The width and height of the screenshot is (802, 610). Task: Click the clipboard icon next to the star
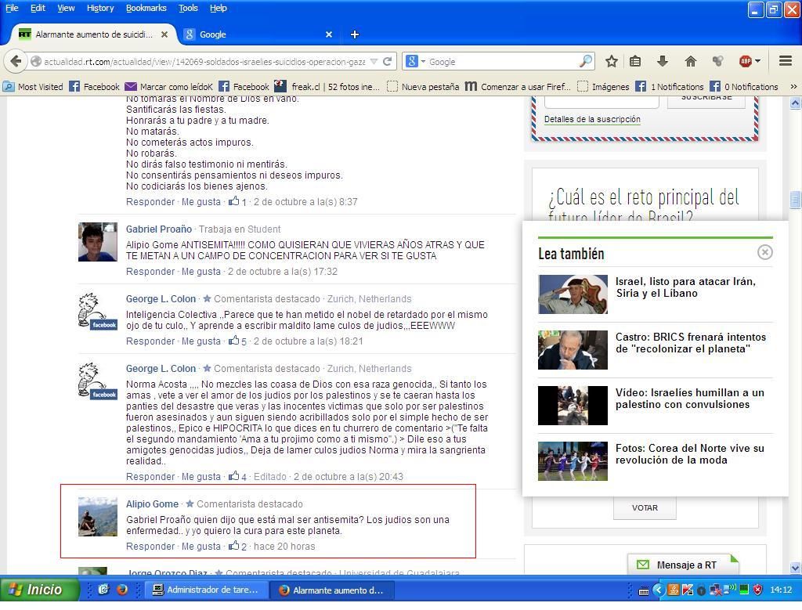tap(634, 60)
